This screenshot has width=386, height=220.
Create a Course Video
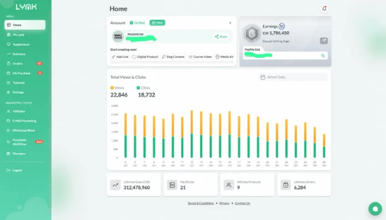pos(200,57)
